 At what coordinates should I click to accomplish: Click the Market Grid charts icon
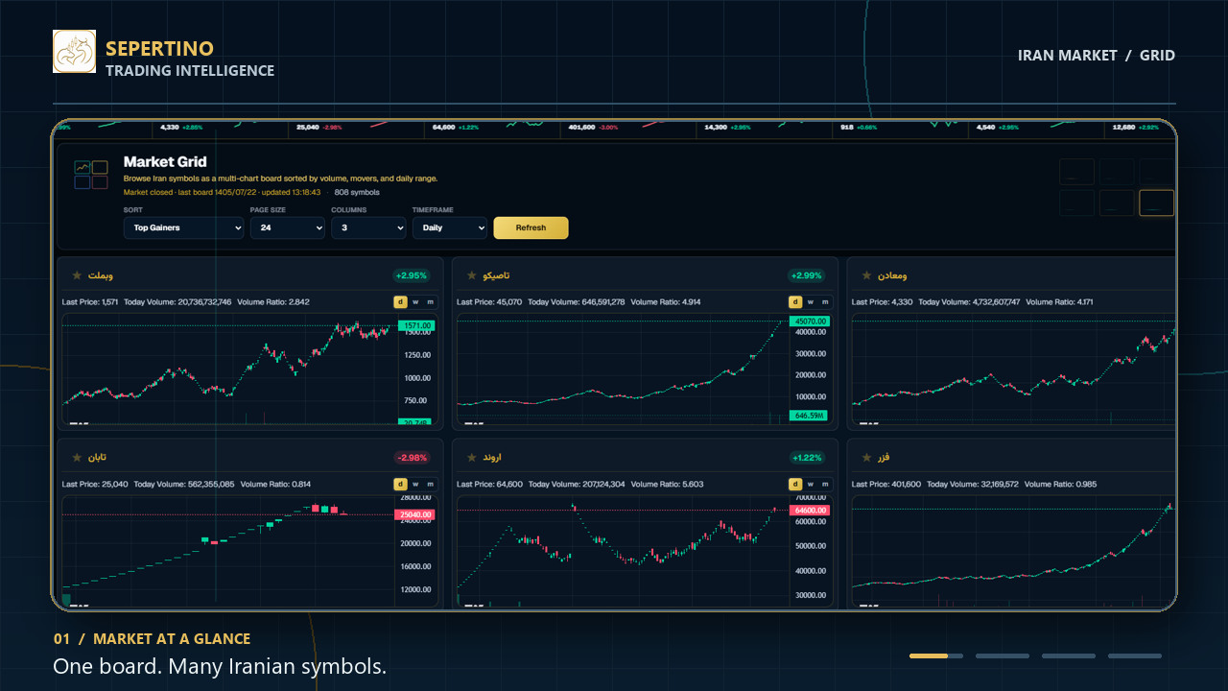point(91,175)
